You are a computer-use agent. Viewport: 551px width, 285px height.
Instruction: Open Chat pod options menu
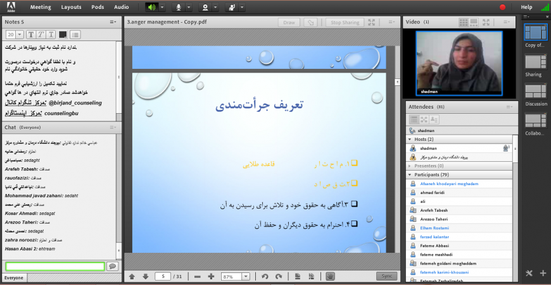(x=113, y=127)
